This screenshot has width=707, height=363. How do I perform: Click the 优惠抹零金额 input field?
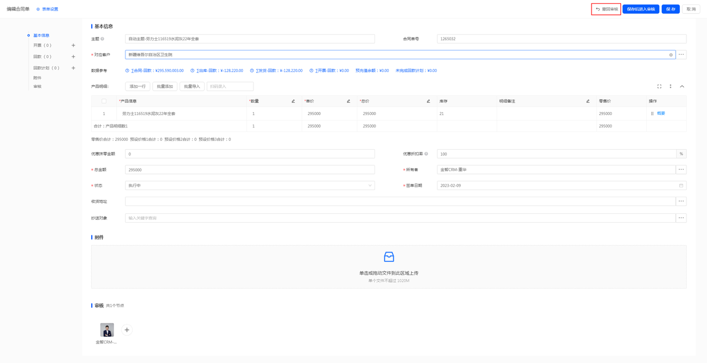click(x=250, y=154)
